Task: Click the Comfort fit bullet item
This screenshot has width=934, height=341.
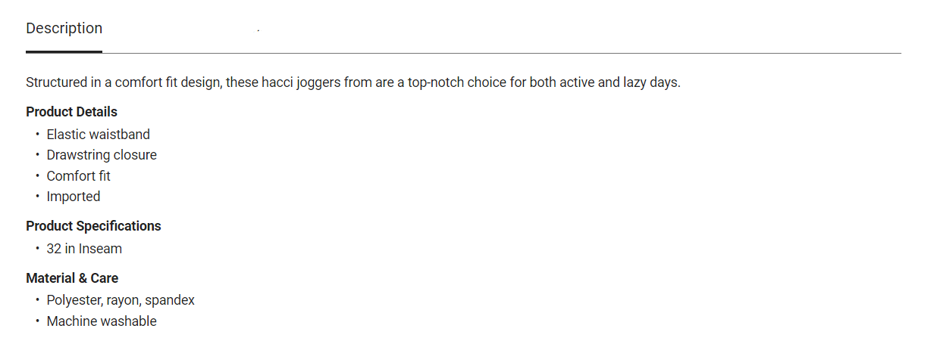Action: (x=78, y=176)
